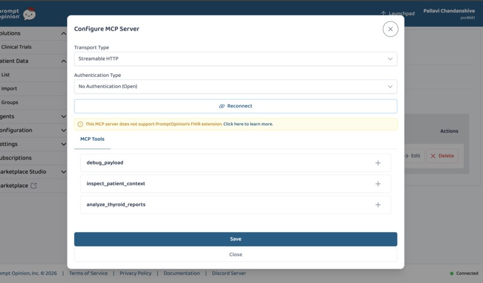Expand the Marketplace Studio section chevron
Image resolution: width=483 pixels, height=283 pixels.
coord(64,171)
